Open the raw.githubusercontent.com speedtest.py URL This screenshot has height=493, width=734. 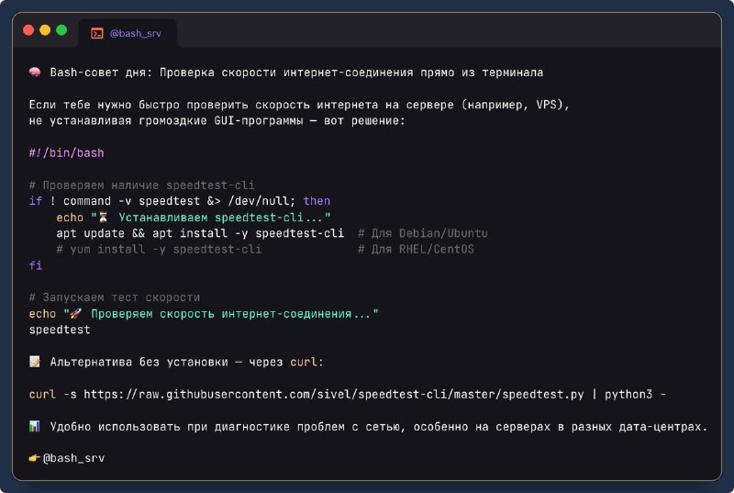[x=334, y=394]
